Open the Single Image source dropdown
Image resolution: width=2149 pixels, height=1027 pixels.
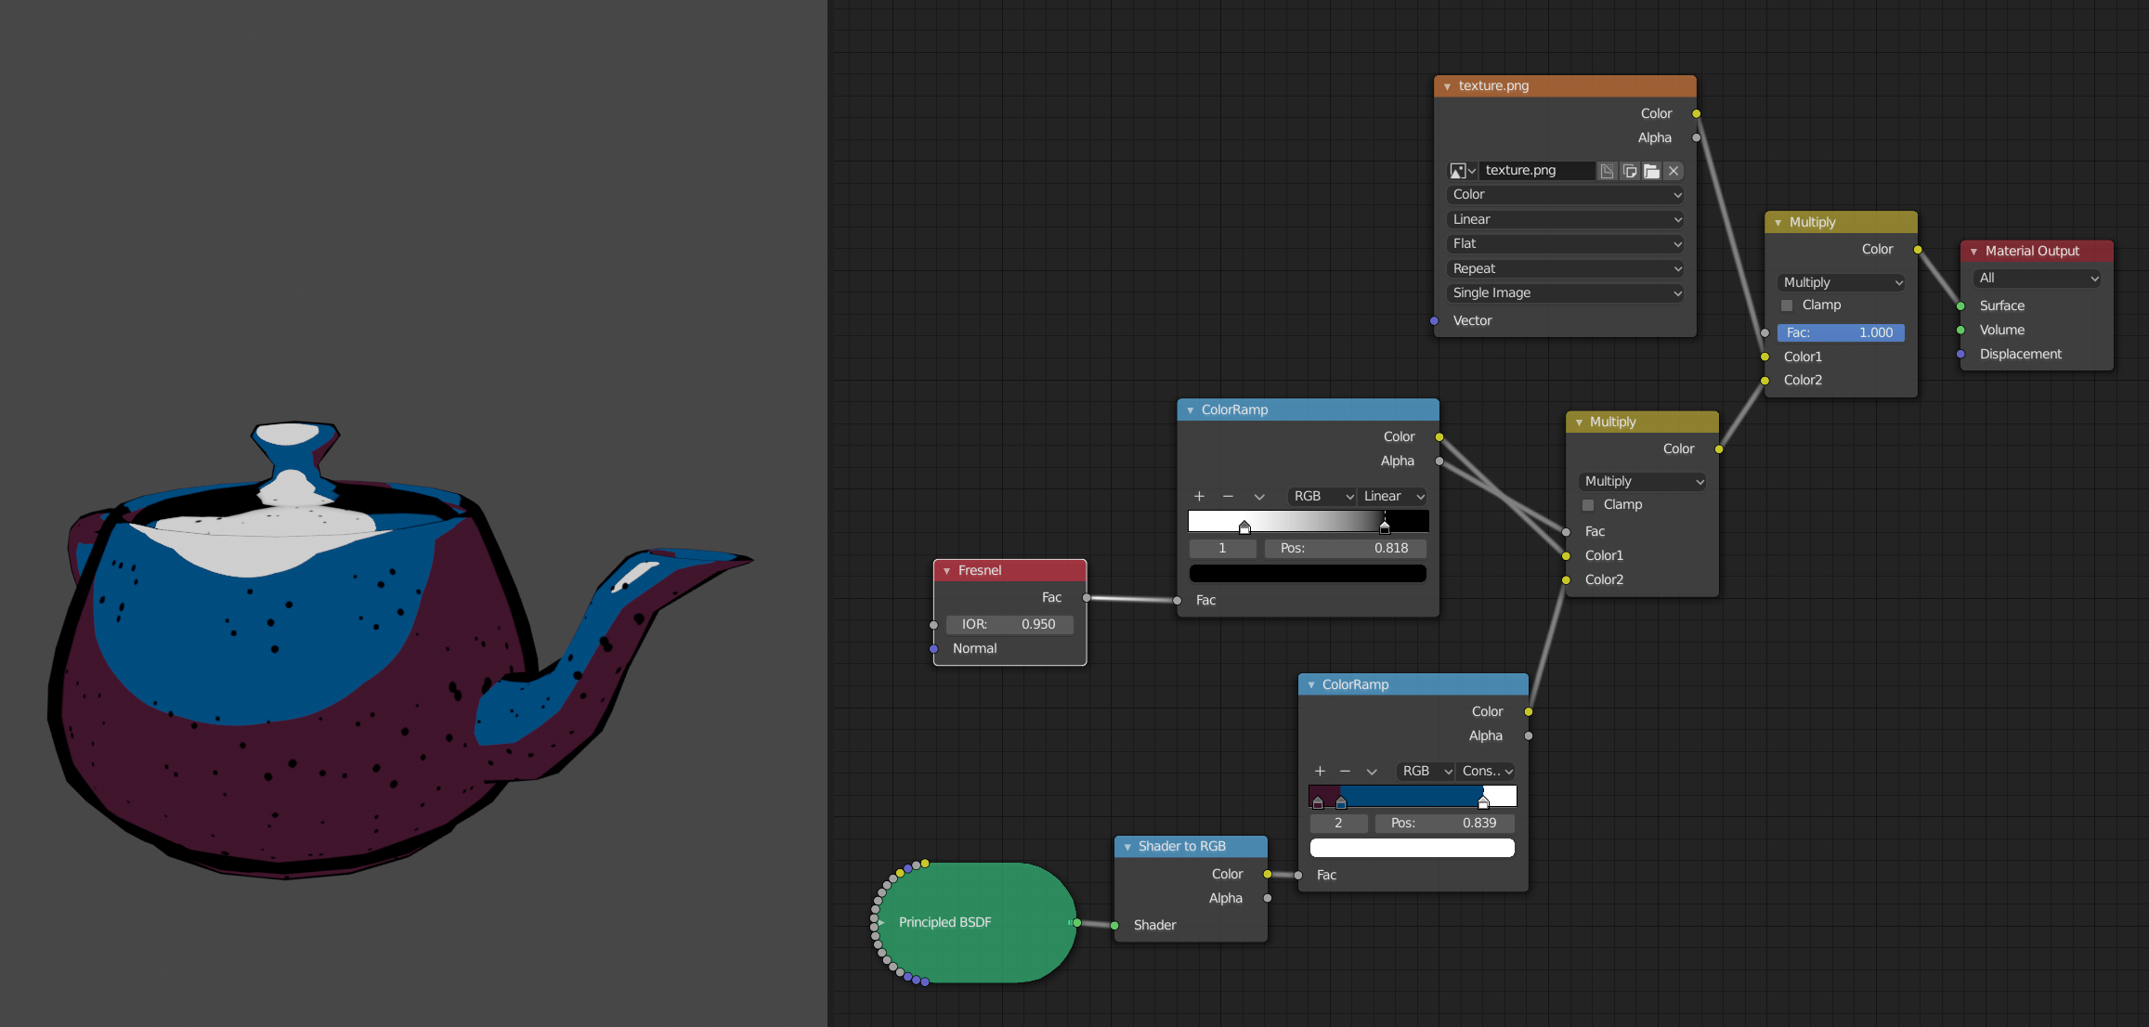pyautogui.click(x=1565, y=292)
